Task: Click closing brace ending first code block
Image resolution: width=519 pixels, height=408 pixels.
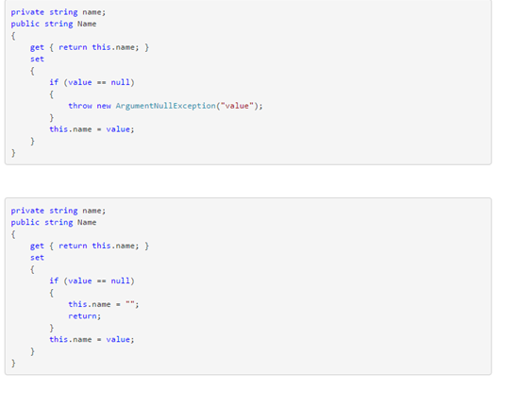Action: pyautogui.click(x=13, y=153)
